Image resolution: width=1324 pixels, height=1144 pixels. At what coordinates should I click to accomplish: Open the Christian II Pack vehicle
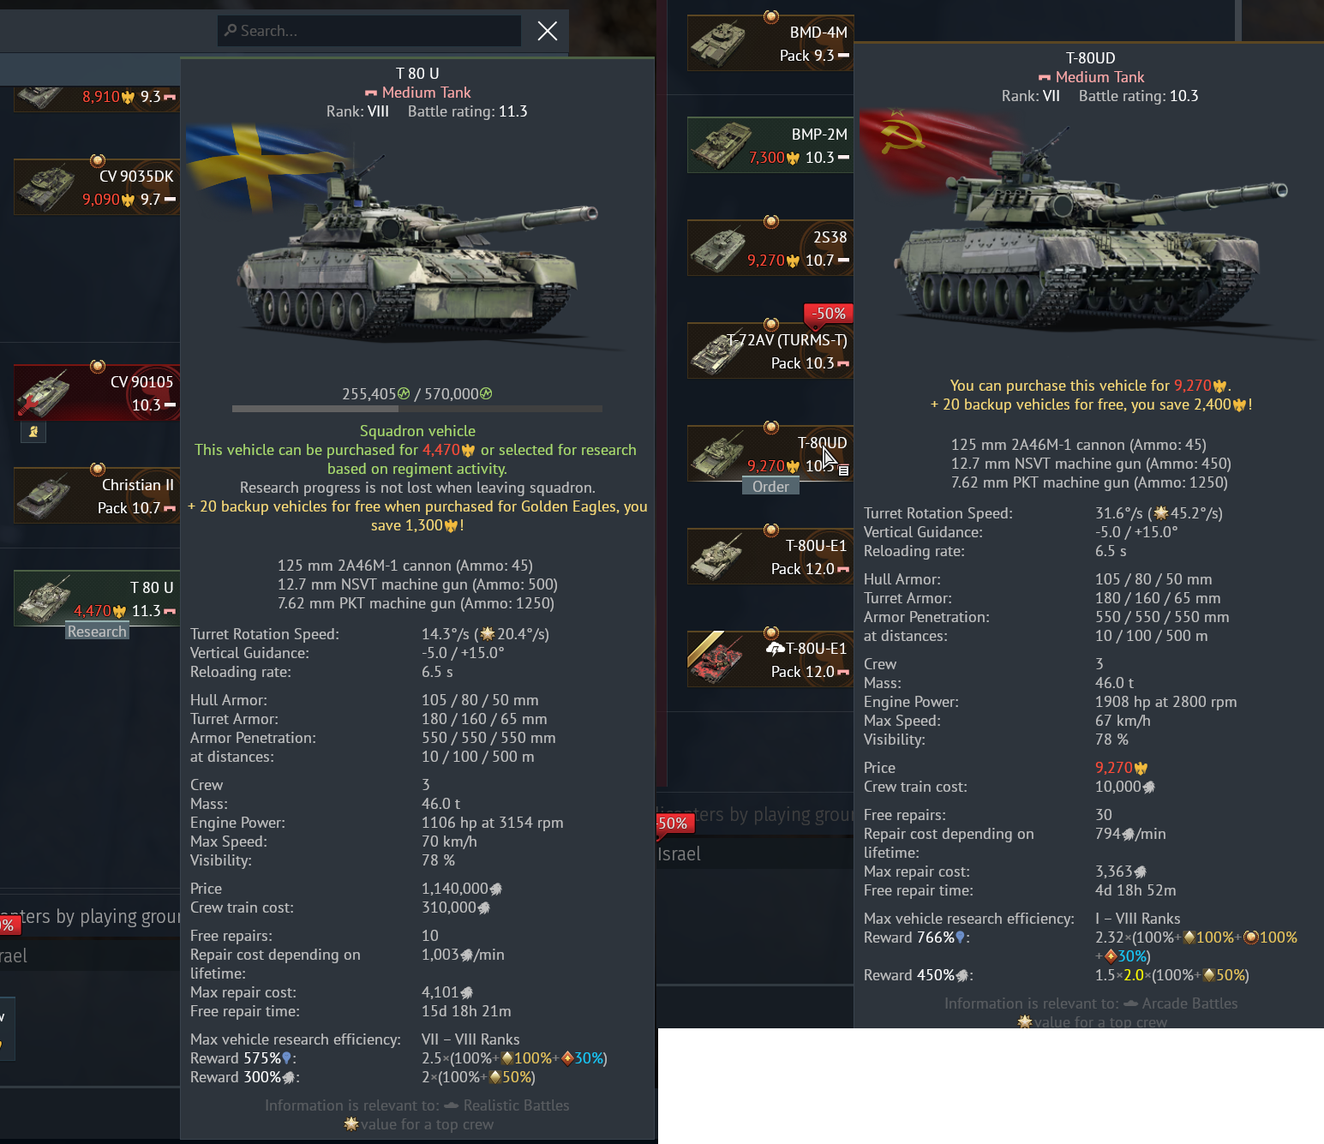97,495
